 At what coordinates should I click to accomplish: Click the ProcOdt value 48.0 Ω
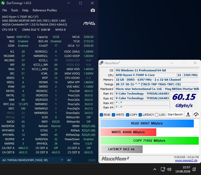[88, 91]
